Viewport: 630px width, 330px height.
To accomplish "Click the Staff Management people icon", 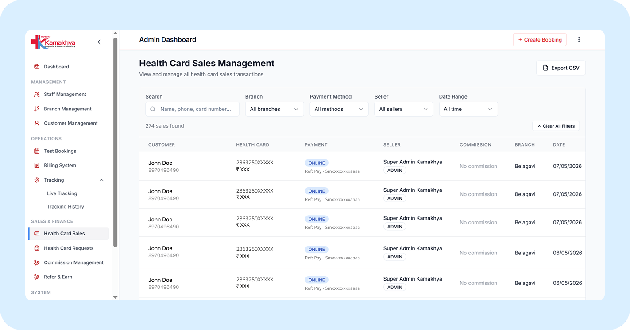I will pos(37,95).
